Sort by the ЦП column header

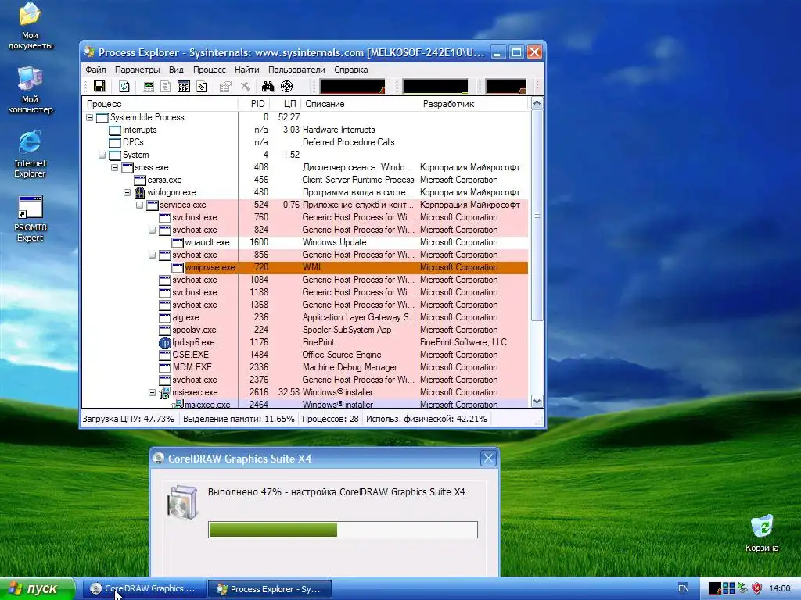[286, 104]
